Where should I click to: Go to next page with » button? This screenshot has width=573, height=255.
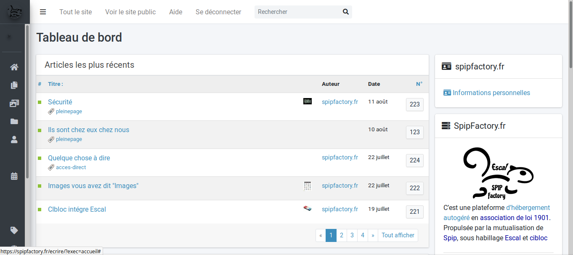coord(373,235)
